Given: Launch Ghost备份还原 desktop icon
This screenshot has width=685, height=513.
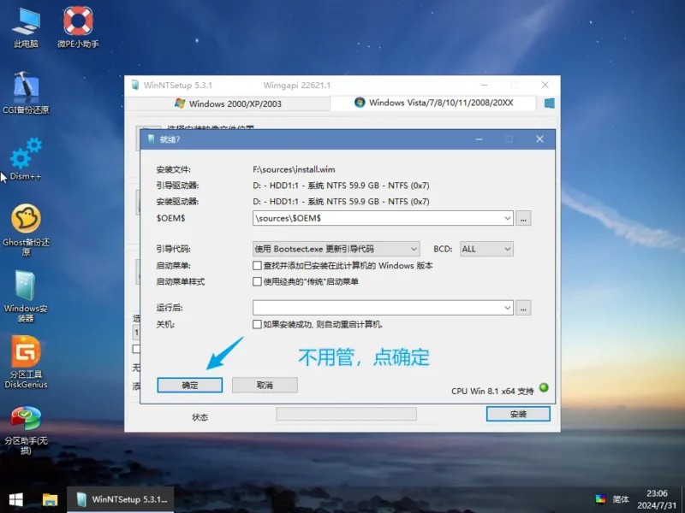Looking at the screenshot, I should point(26,230).
